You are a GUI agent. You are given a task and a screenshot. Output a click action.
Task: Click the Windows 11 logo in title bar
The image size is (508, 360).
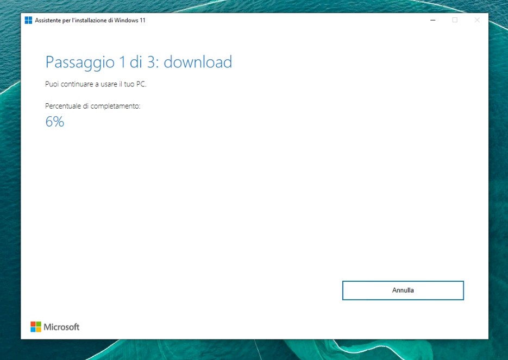click(28, 20)
